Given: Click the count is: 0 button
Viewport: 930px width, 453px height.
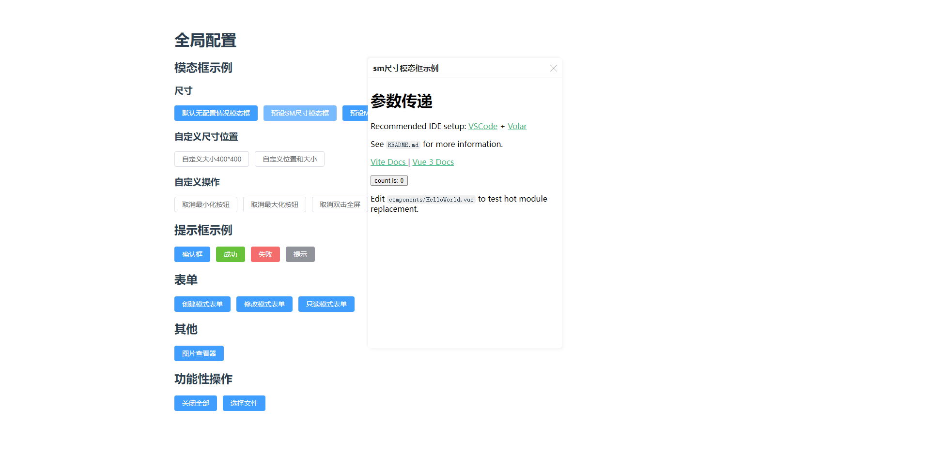Looking at the screenshot, I should [x=389, y=180].
